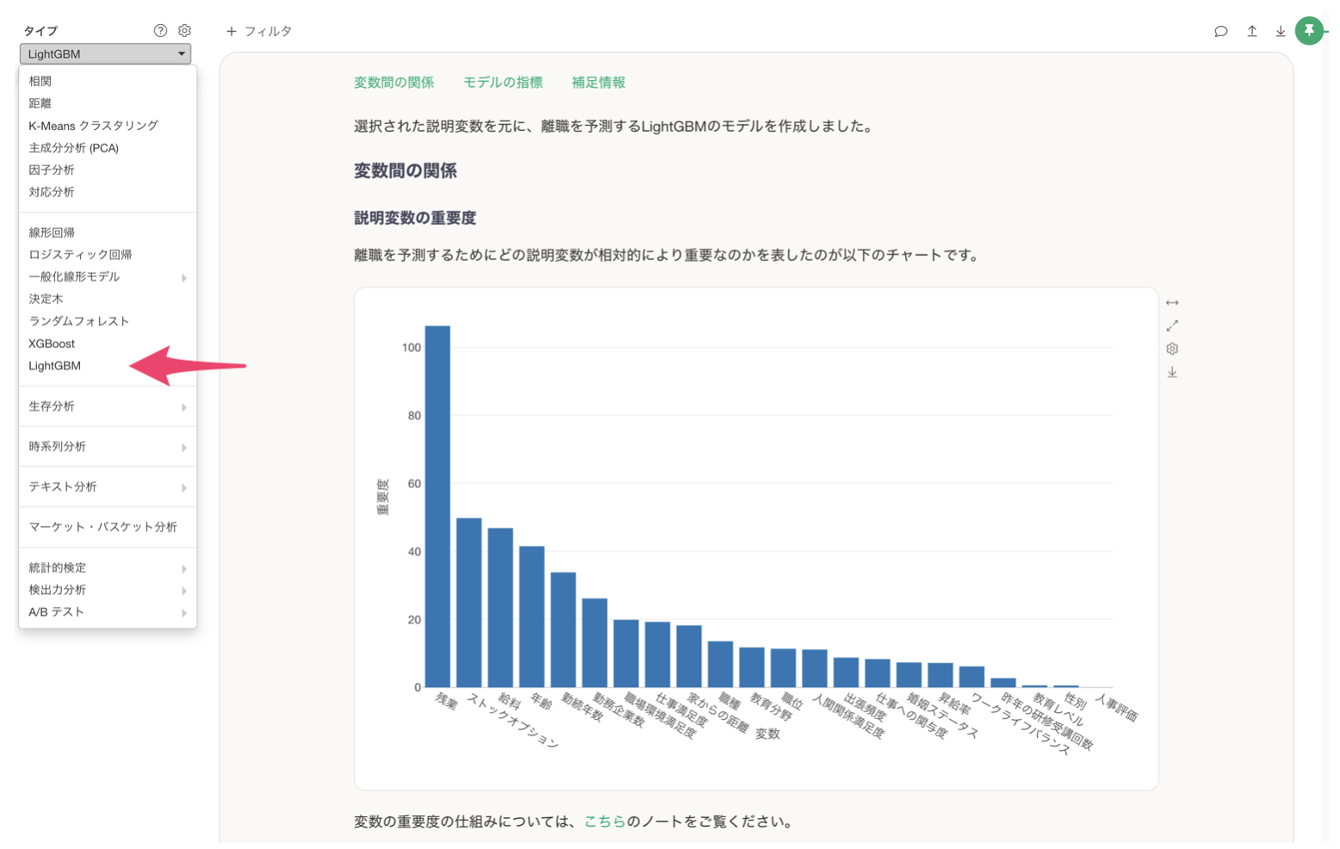Screen dimensions: 1340x849
Task: Download the chart using side arrow icon
Action: pos(1172,372)
